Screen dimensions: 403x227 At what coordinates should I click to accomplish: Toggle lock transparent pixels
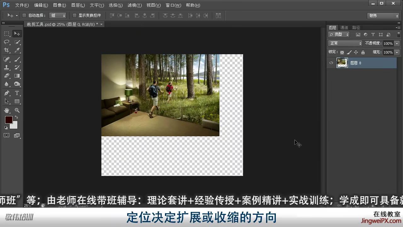click(342, 52)
